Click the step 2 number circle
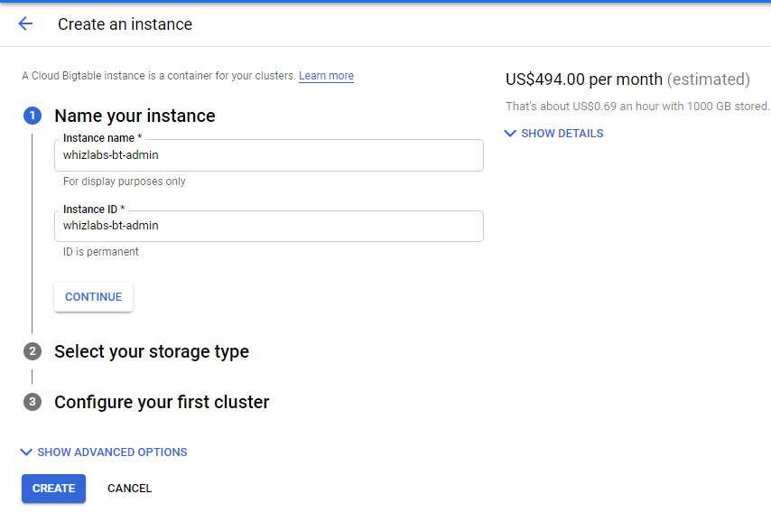This screenshot has width=771, height=522. pos(33,351)
